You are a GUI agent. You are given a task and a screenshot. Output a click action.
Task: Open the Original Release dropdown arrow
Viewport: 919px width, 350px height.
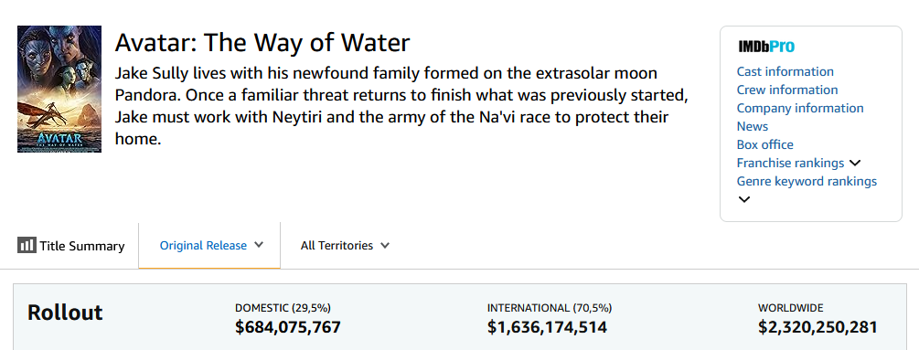tap(259, 245)
